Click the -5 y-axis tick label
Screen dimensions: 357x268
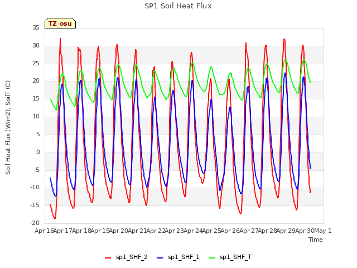pos(37,170)
